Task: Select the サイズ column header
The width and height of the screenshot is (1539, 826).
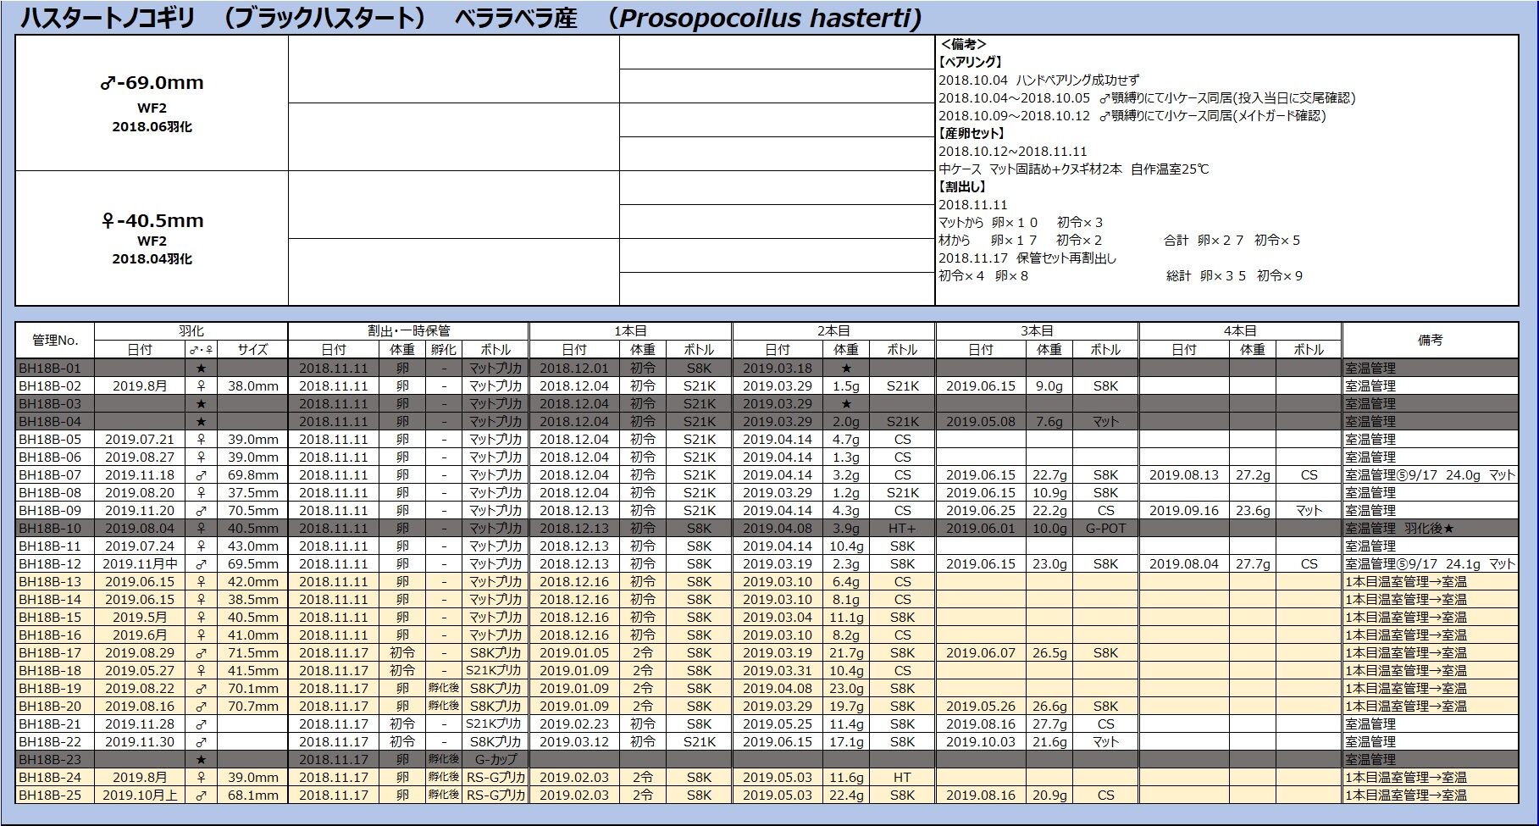Action: pos(252,350)
